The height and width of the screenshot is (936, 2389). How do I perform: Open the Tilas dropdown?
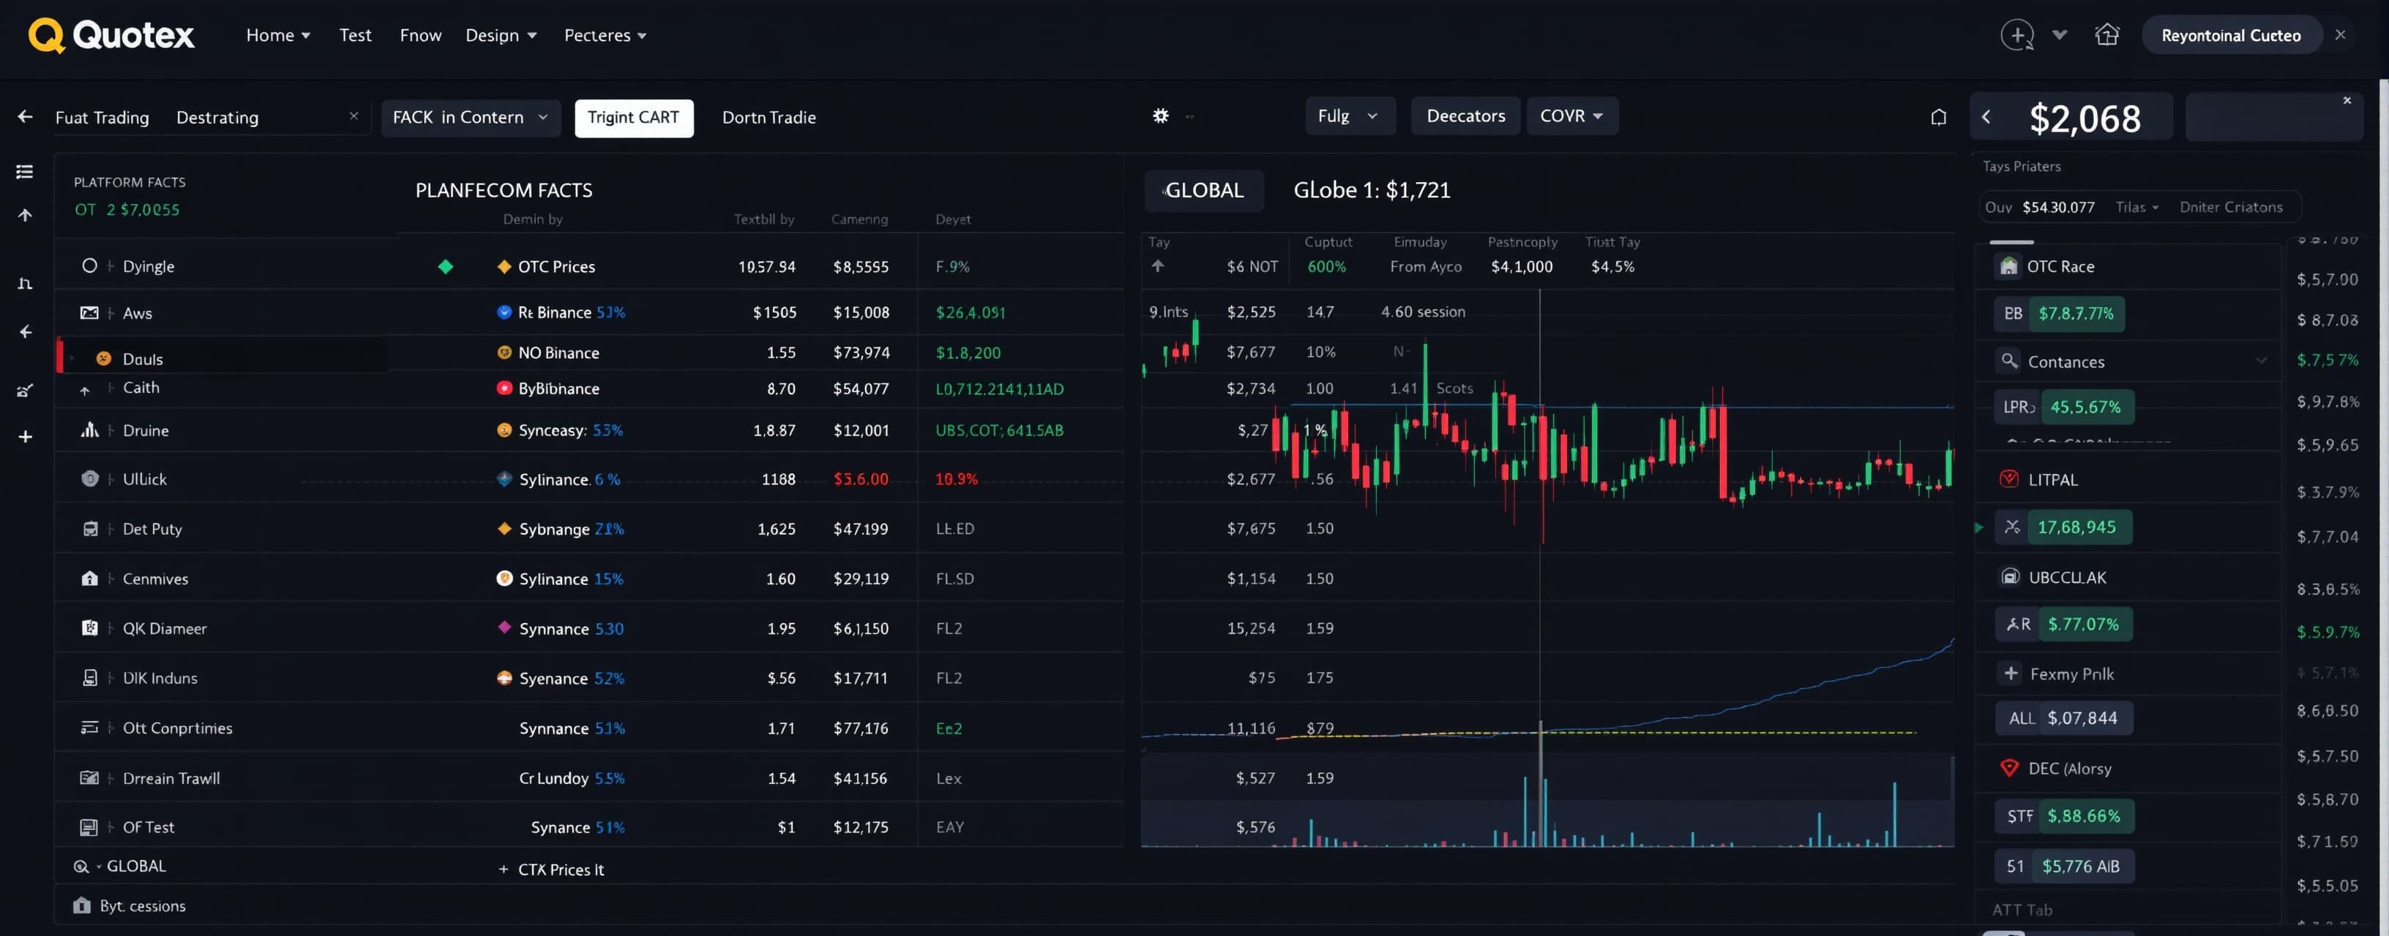coord(2136,207)
